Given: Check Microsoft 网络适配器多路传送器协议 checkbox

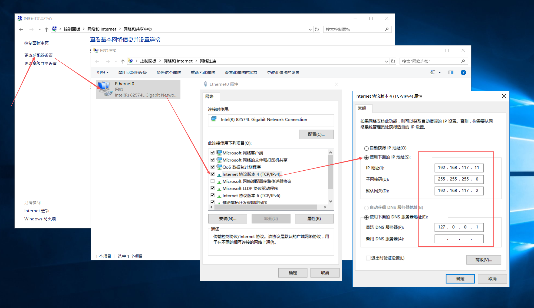Looking at the screenshot, I should tap(213, 181).
